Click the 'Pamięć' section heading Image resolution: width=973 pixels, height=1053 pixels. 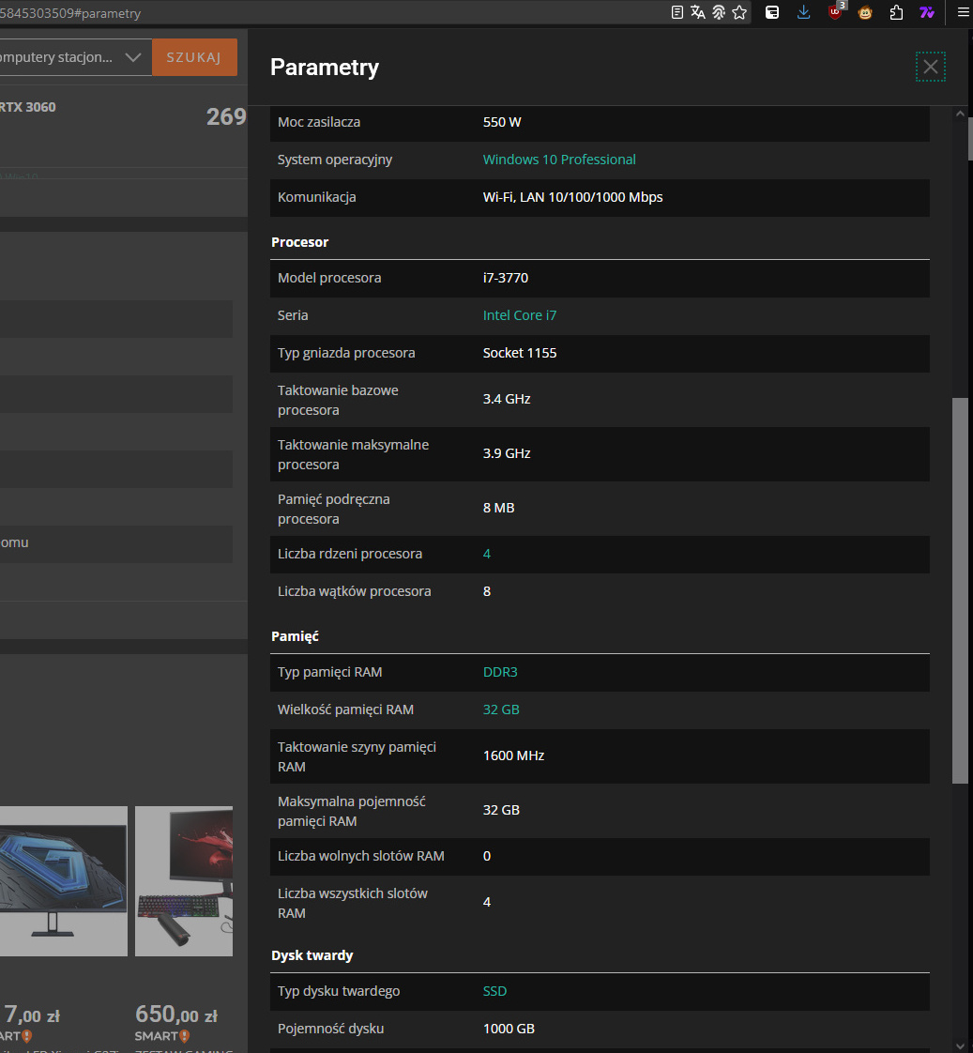[295, 636]
